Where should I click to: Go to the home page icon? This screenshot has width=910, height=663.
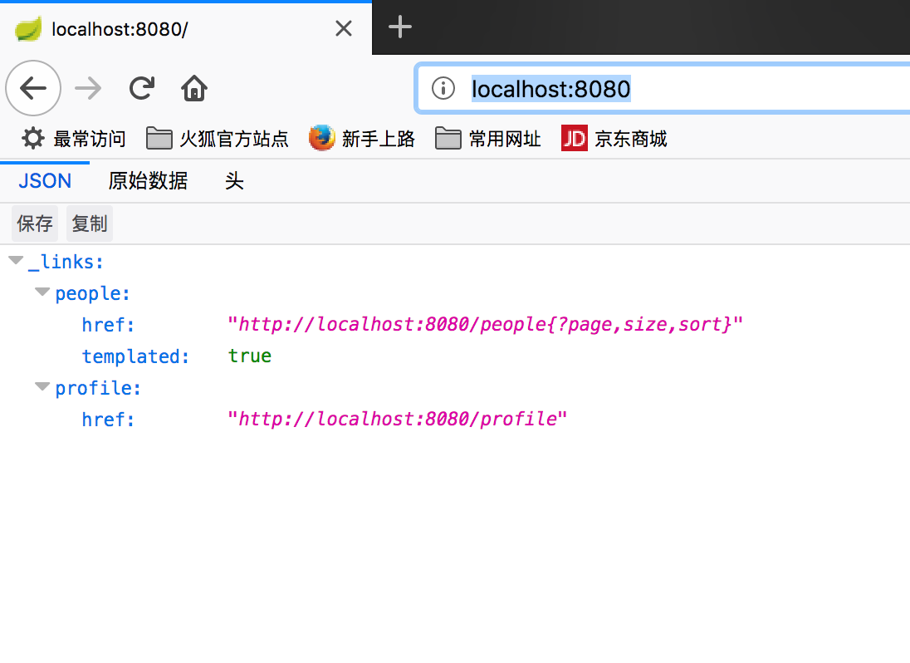(193, 88)
